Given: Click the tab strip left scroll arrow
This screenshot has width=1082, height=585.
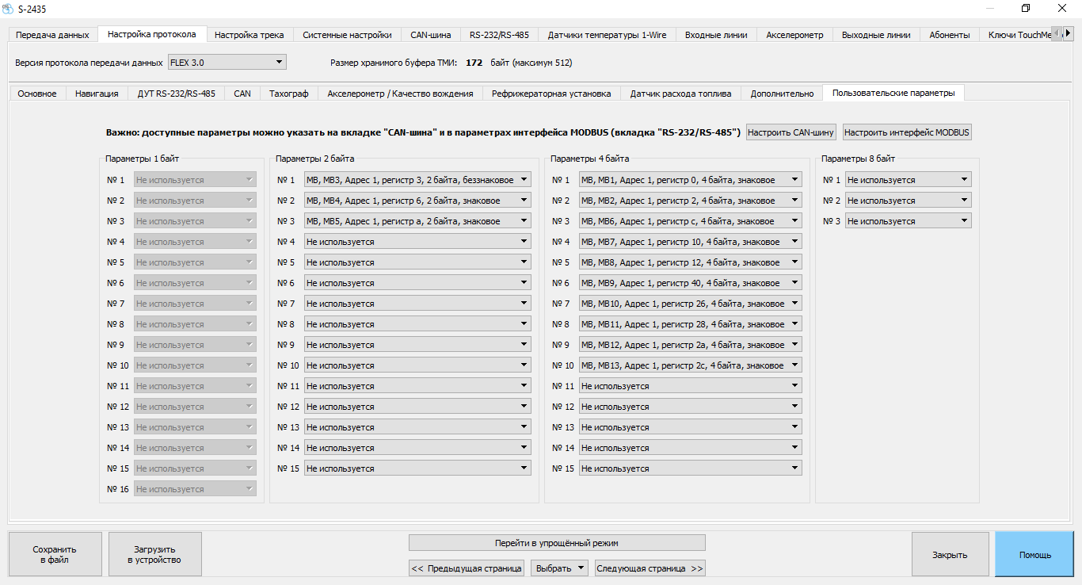Looking at the screenshot, I should click(1057, 33).
